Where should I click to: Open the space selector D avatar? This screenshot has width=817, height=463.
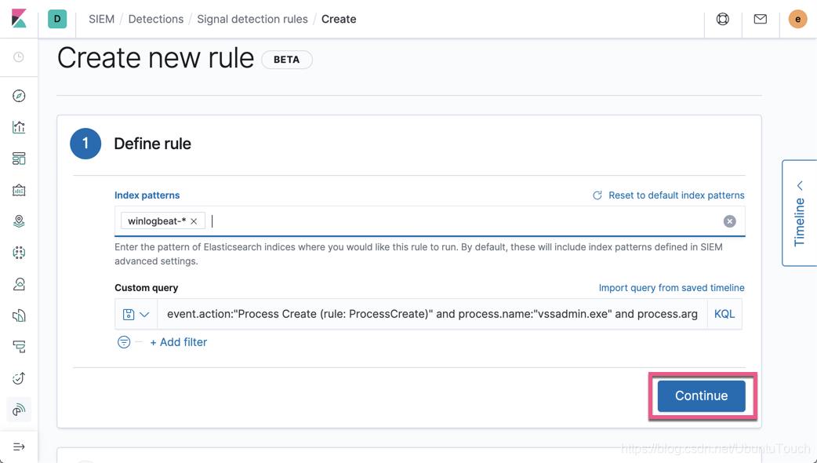(x=57, y=19)
